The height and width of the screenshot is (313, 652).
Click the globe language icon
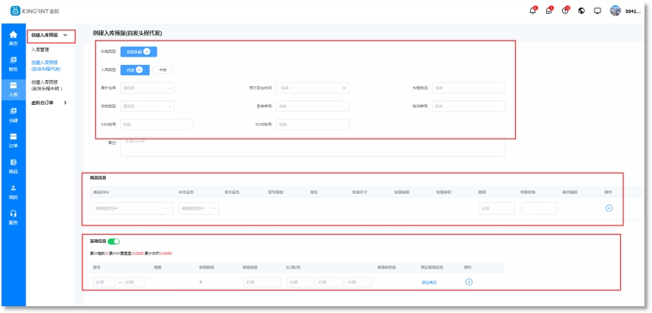click(x=581, y=11)
